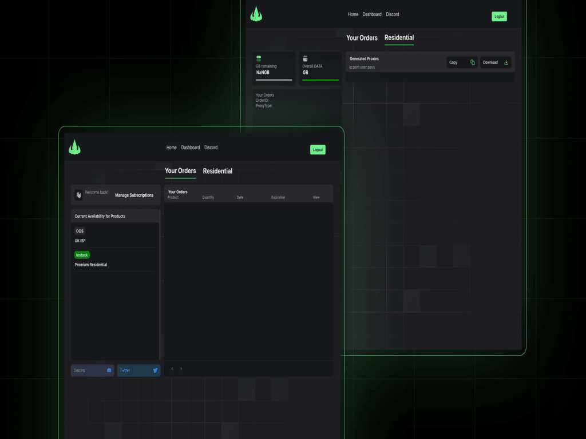This screenshot has width=586, height=439.
Task: Log out using the back window Logout button
Action: click(x=499, y=17)
